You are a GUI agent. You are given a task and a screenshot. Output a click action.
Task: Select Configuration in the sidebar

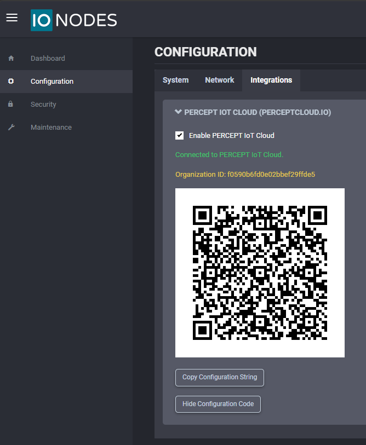pos(66,82)
